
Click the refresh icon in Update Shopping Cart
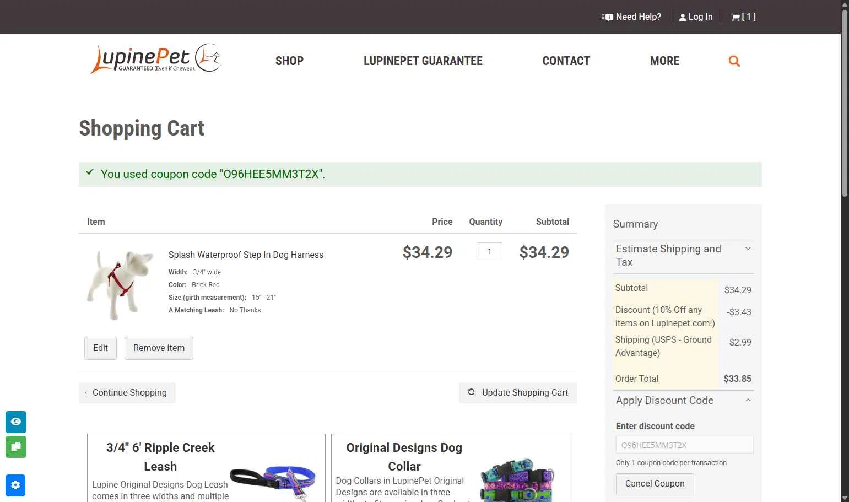pos(471,392)
